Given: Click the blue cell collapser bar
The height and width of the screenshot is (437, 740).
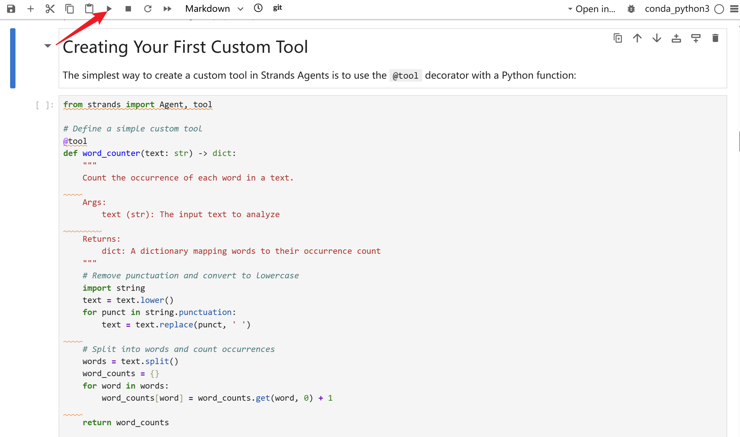Looking at the screenshot, I should click(x=13, y=58).
